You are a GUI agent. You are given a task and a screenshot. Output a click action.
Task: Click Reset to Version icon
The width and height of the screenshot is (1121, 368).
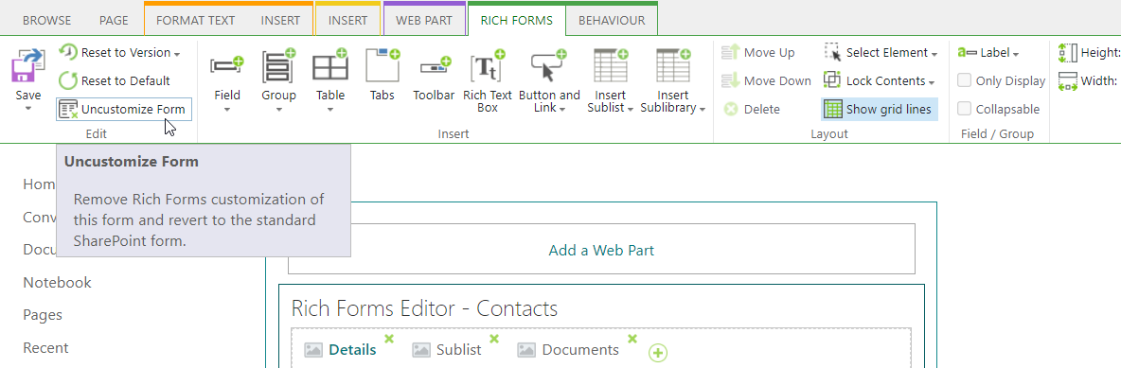68,52
